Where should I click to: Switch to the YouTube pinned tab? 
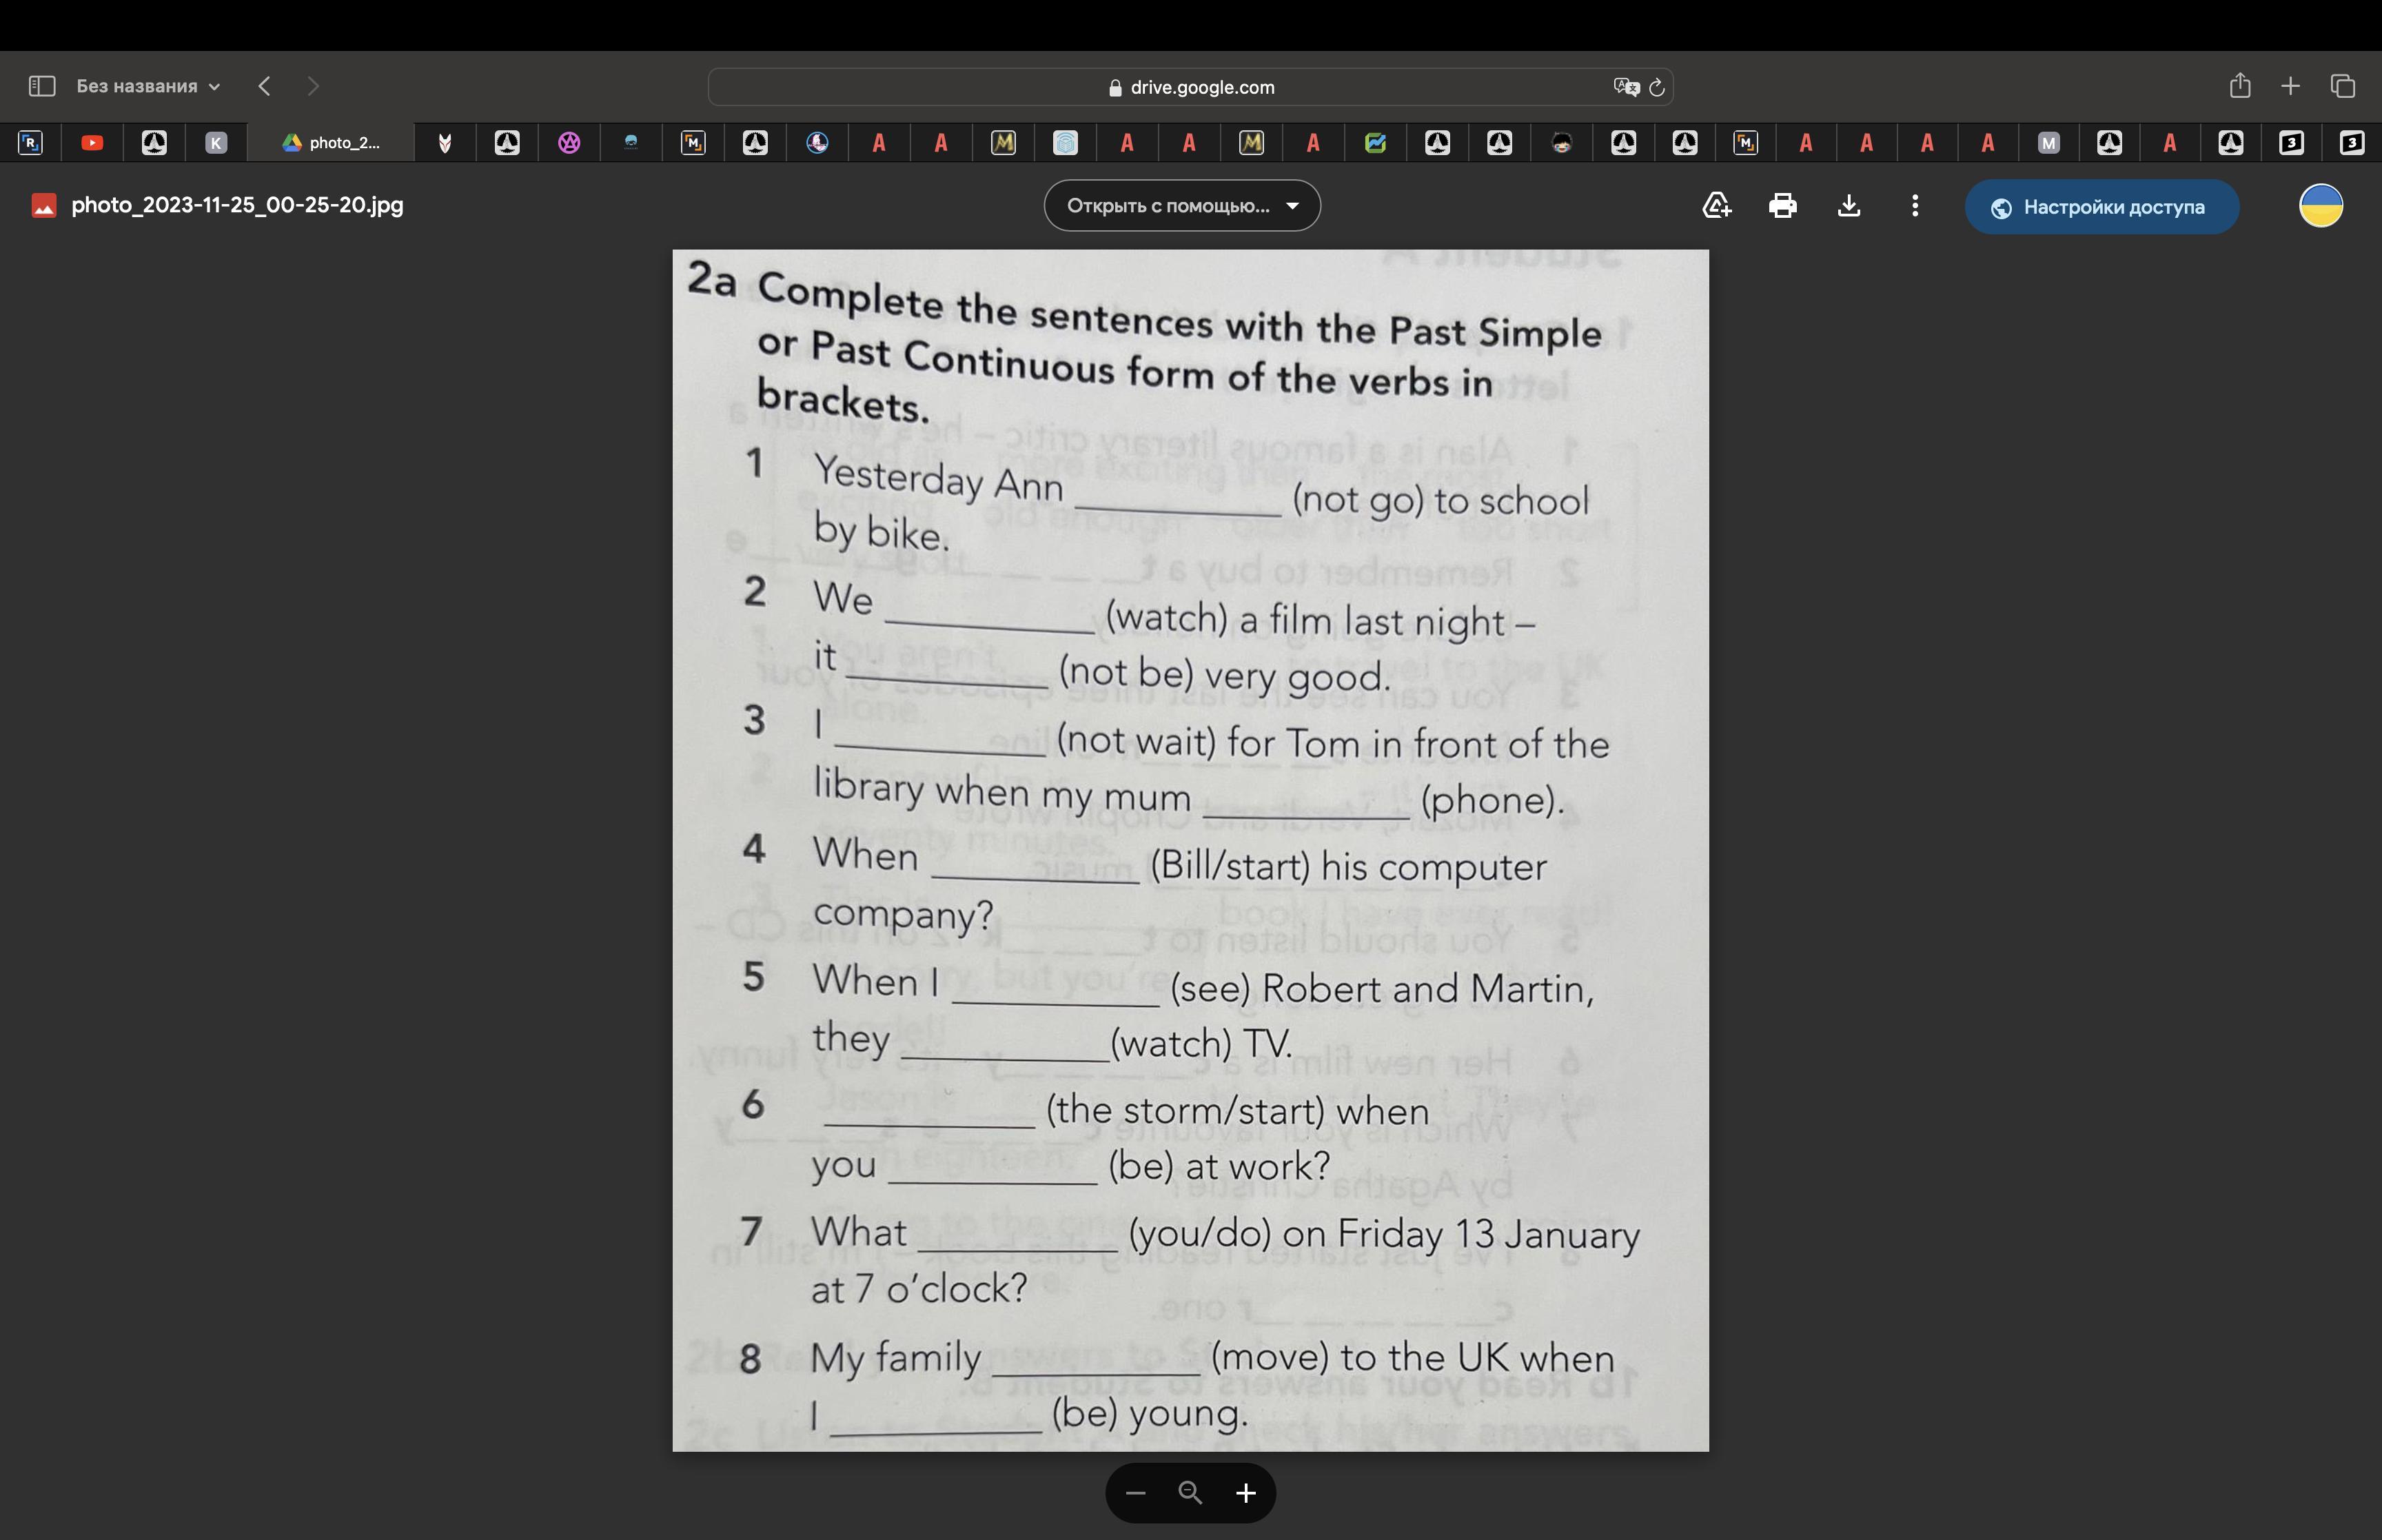(x=92, y=143)
